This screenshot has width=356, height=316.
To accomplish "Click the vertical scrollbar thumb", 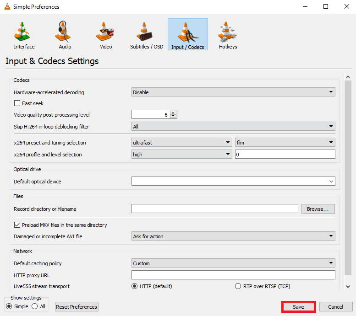I will pos(348,177).
